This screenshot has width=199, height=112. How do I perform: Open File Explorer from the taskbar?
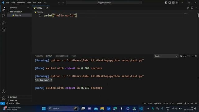click(102, 109)
